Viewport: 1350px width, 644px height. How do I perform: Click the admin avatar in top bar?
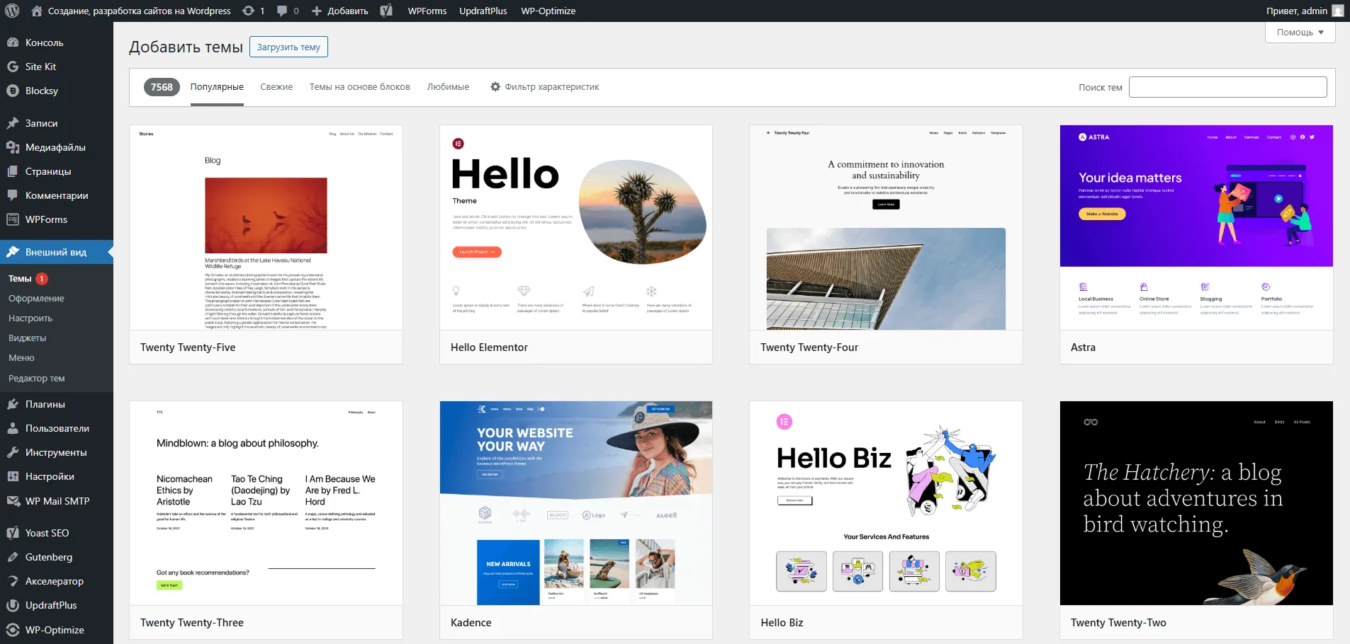tap(1337, 11)
